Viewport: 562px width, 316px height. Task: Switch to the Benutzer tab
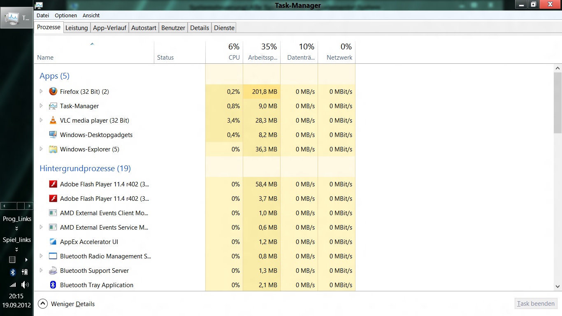(173, 28)
